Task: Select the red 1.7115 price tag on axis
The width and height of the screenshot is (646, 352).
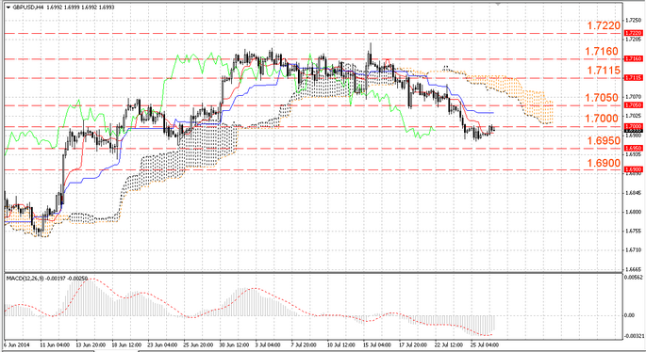Action: (x=633, y=78)
